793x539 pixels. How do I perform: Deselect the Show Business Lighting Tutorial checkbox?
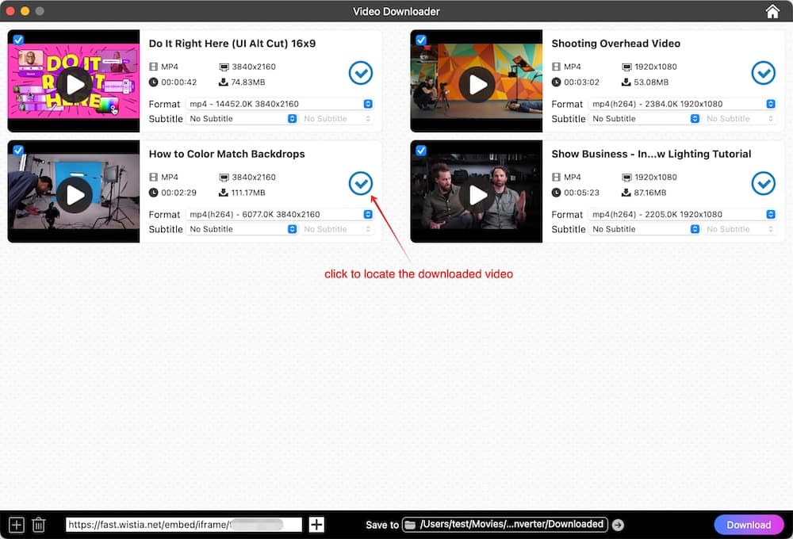click(420, 149)
